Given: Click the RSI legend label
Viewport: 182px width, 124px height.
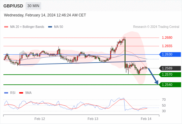Looking at the screenshot, I should (x=13, y=93).
